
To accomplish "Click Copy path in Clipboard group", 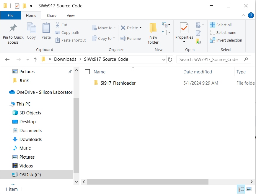I will coord(67,32).
